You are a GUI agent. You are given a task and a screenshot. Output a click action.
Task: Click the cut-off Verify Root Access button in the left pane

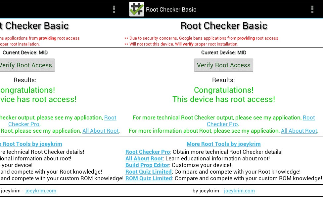coord(27,65)
